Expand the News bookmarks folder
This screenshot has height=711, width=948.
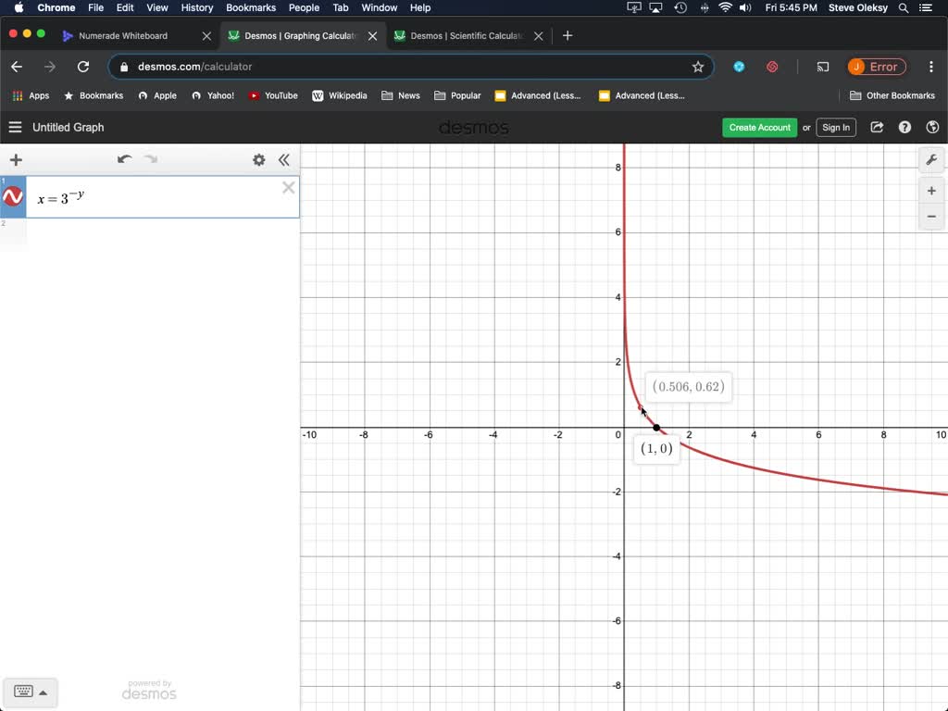click(x=401, y=95)
